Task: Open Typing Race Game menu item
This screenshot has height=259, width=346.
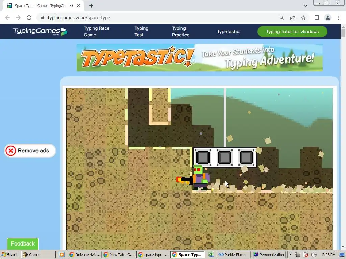Action: click(x=97, y=31)
